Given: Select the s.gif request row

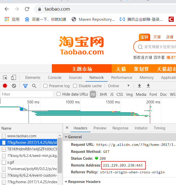Looking at the screenshot, I should coord(29,162).
